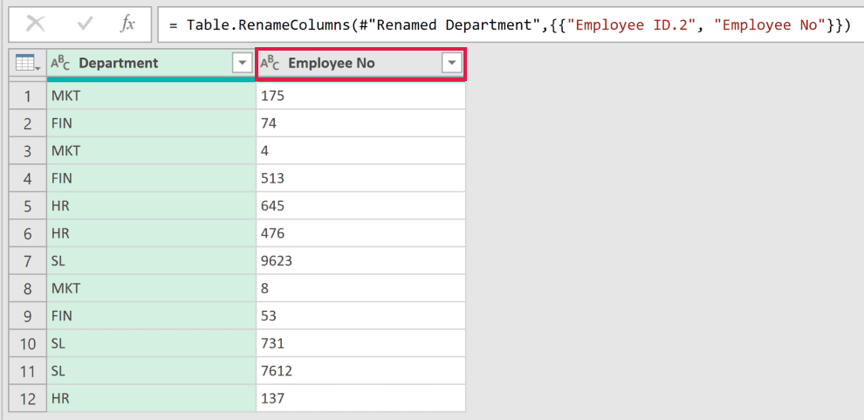Viewport: 864px width, 420px height.
Task: Click Department cell MKT in row 3
Action: (x=152, y=152)
